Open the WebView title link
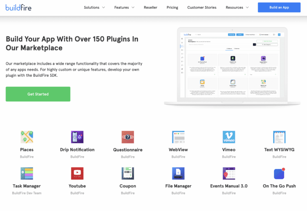The width and height of the screenshot is (307, 211). click(x=178, y=150)
